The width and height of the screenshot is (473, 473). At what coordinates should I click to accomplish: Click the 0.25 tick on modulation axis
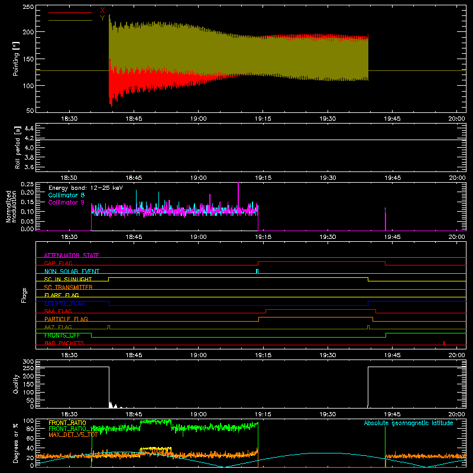[27, 184]
